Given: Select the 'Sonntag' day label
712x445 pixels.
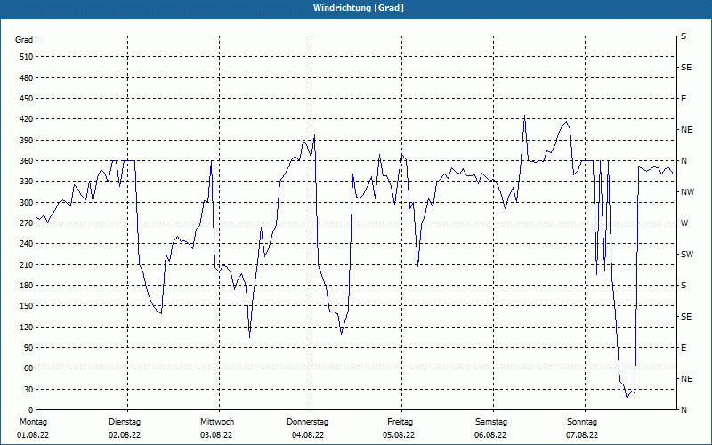Looking at the screenshot, I should 582,422.
